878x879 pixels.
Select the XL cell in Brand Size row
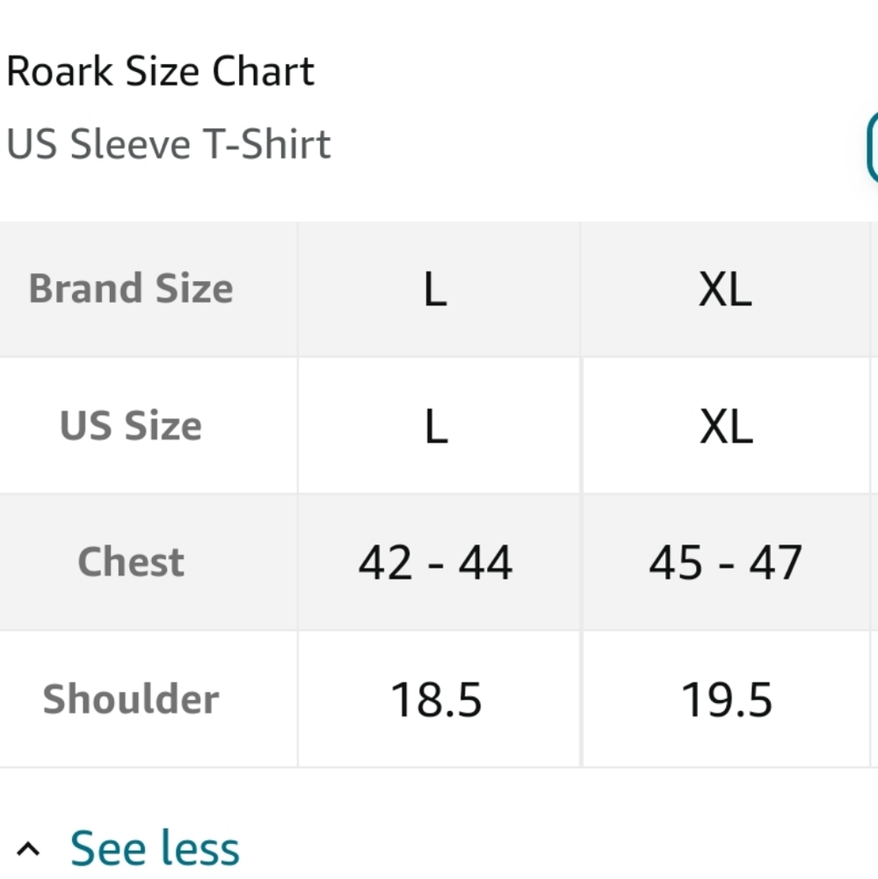coord(725,288)
